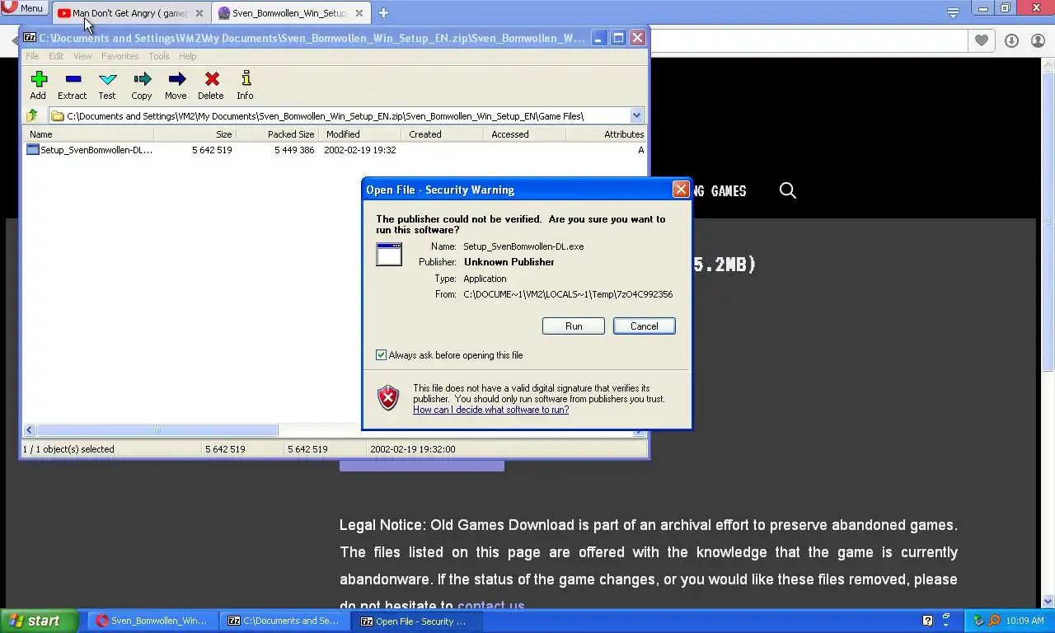Screen dimensions: 1055x633
Task: Open the browser downloads icon
Action: coord(1011,40)
